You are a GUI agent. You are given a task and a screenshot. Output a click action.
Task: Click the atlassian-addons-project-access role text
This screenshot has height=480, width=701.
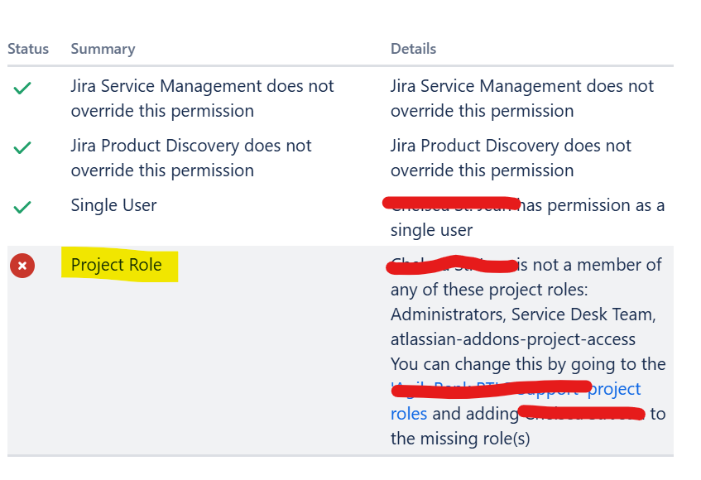(512, 339)
